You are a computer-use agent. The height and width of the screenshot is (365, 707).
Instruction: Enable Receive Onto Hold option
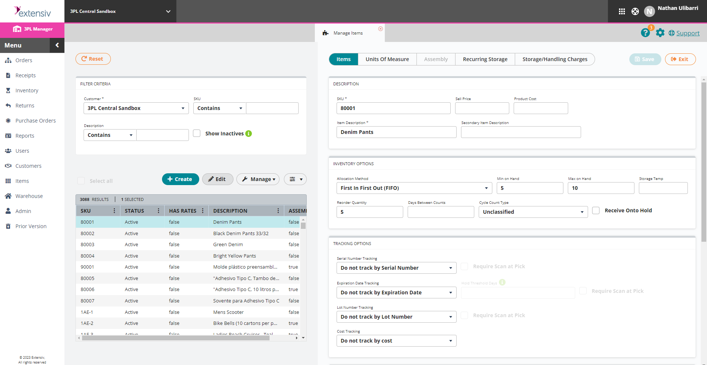point(596,210)
